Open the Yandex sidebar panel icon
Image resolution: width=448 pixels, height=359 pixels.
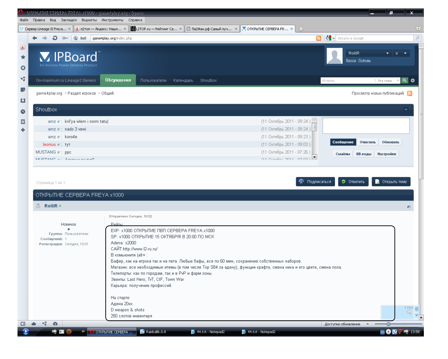pos(23,47)
